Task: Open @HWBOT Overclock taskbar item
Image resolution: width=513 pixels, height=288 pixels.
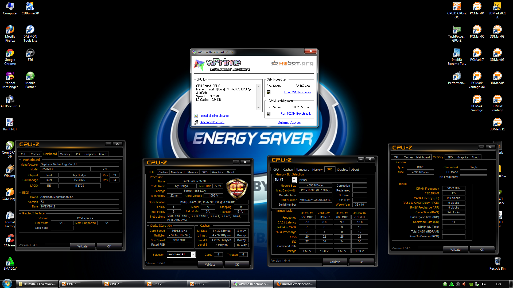Action: (37, 284)
